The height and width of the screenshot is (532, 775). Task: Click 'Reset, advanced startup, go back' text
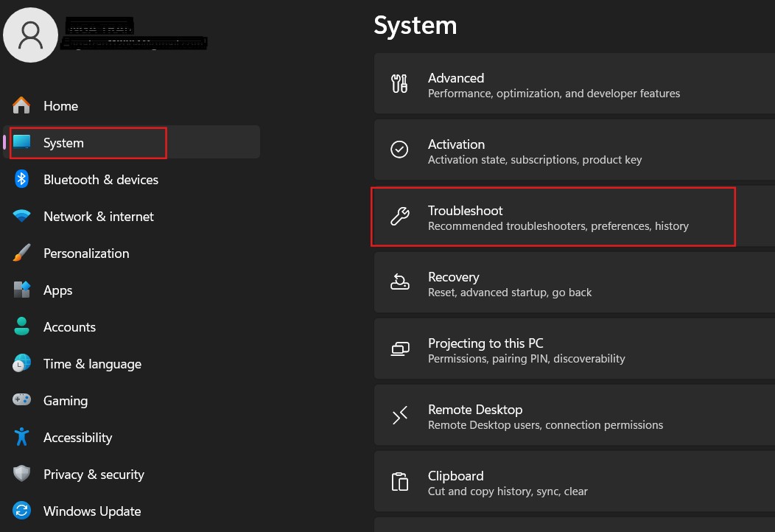[510, 293]
